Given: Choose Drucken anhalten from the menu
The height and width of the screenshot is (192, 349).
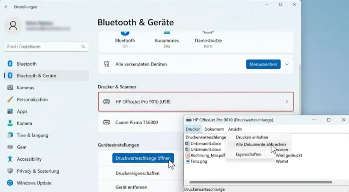Looking at the screenshot, I should coord(252,137).
